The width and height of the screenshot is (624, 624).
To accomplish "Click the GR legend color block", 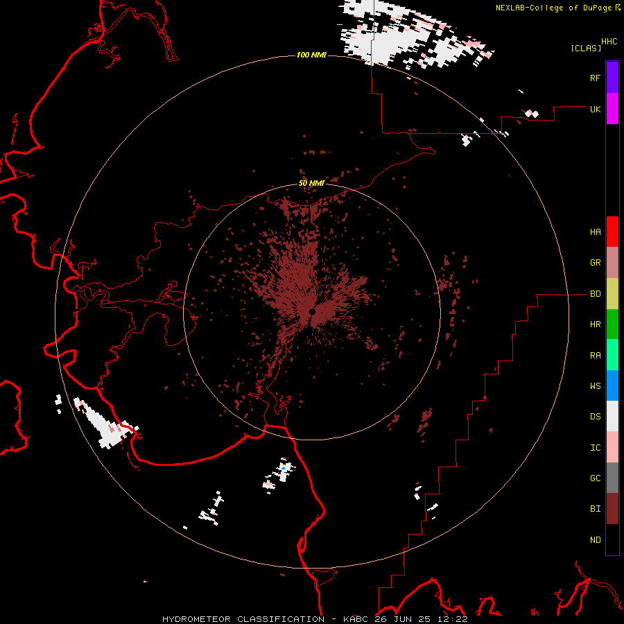I will tap(612, 263).
